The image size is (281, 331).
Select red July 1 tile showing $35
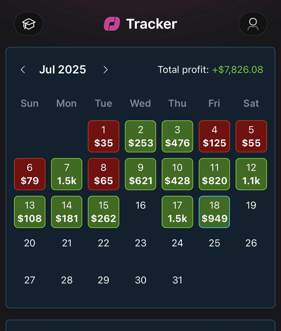coord(104,136)
